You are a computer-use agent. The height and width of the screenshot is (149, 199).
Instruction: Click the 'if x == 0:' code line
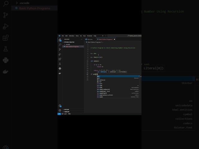(x=98, y=65)
